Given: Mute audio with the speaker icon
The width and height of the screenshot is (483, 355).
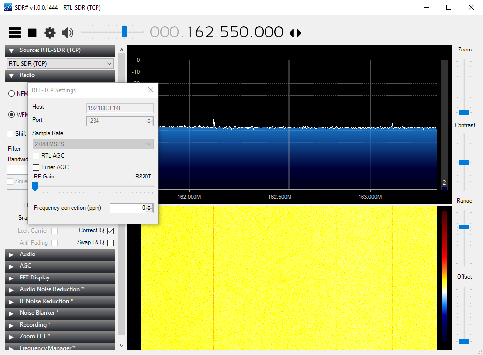Looking at the screenshot, I should (x=68, y=33).
